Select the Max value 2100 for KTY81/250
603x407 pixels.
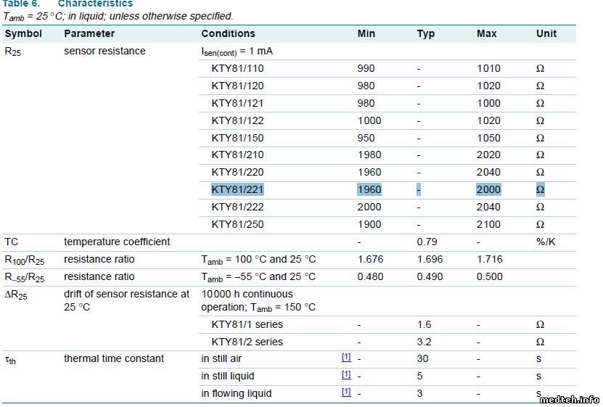pyautogui.click(x=488, y=224)
